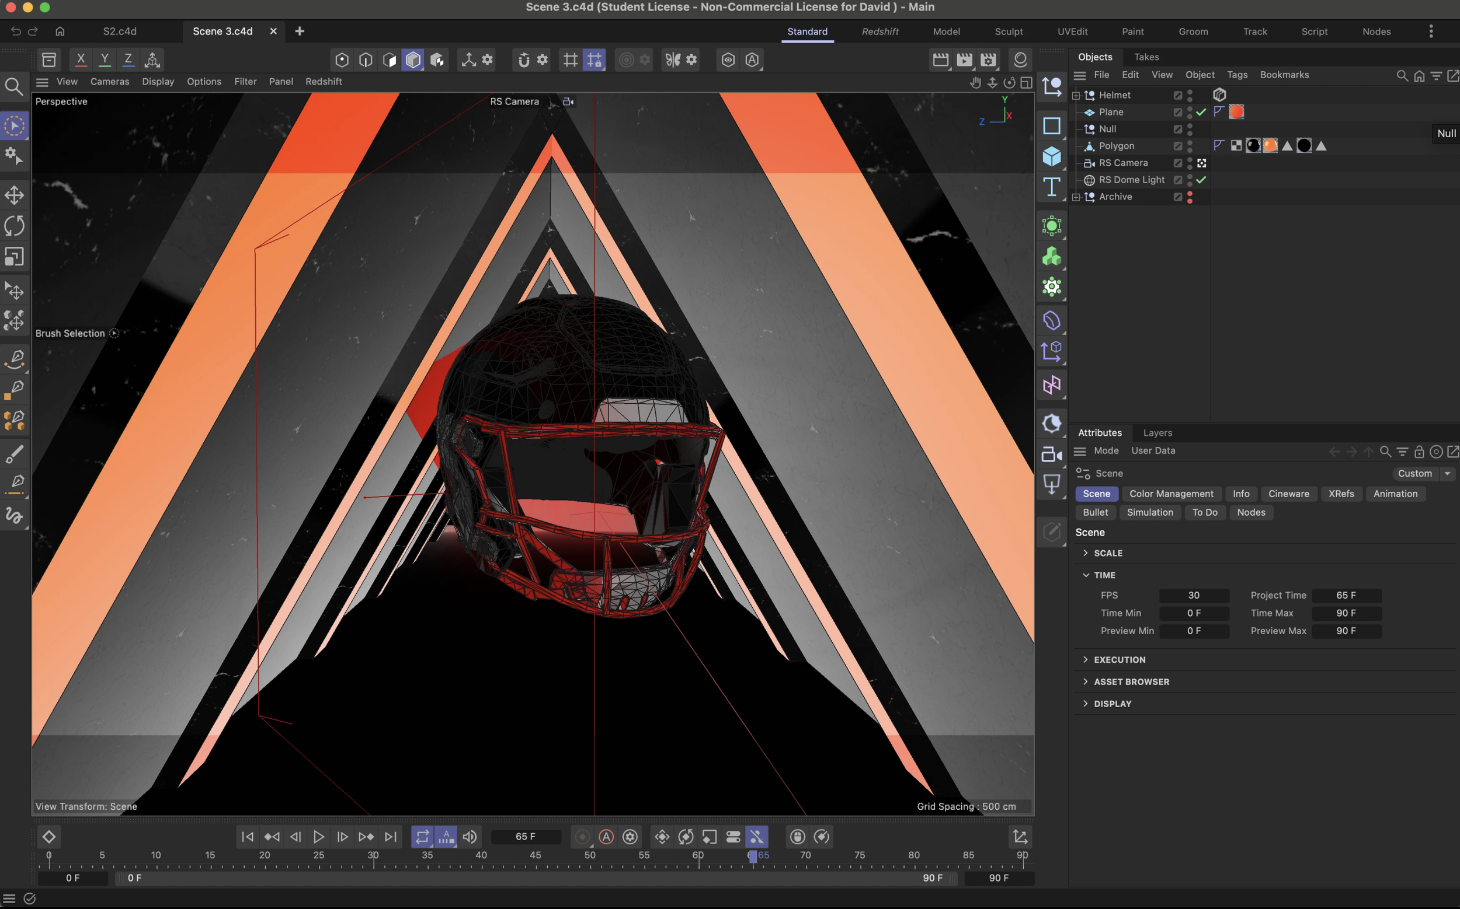Click the viewport search magnifier icon
The image size is (1460, 909).
(14, 87)
